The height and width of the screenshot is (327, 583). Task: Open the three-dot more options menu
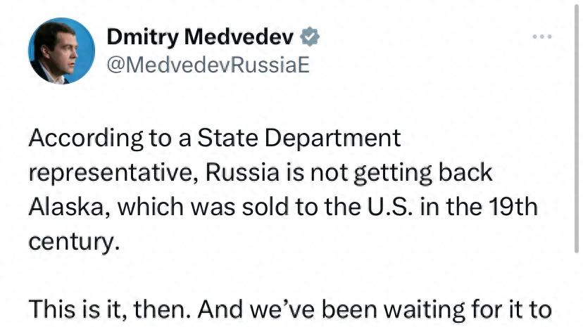click(542, 36)
